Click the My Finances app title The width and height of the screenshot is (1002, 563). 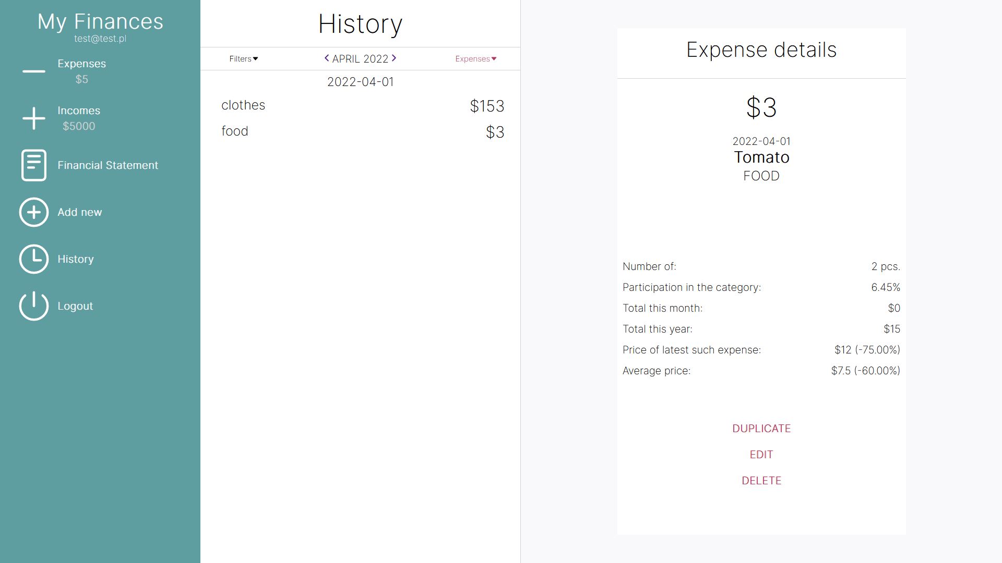coord(100,22)
